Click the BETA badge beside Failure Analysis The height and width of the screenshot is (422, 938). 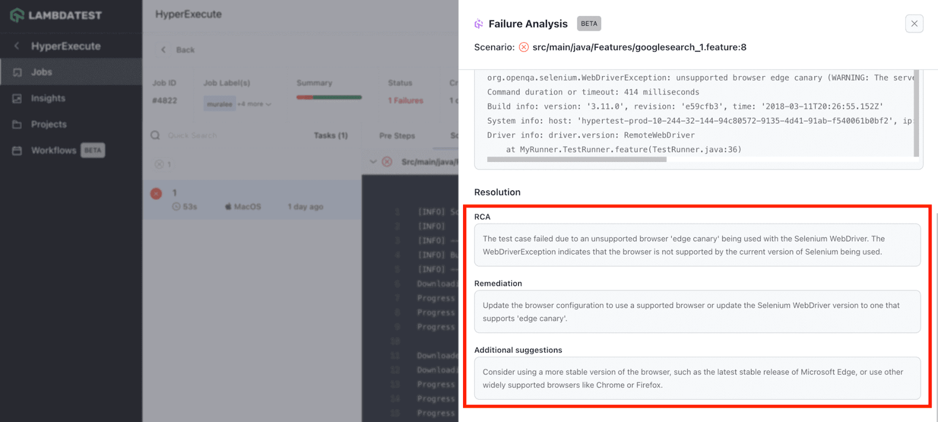click(x=589, y=23)
